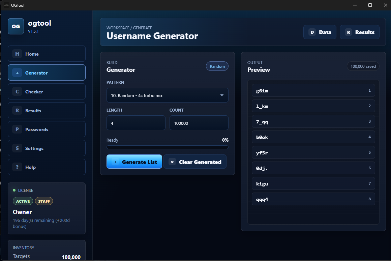This screenshot has height=261, width=391.
Task: Click the H icon beside Home
Action: pyautogui.click(x=17, y=54)
